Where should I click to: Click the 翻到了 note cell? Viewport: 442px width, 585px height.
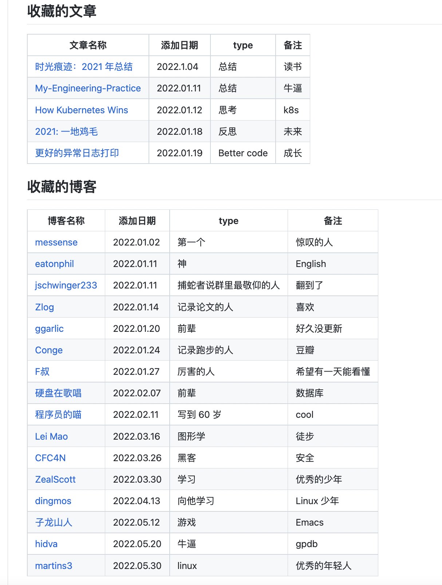333,285
